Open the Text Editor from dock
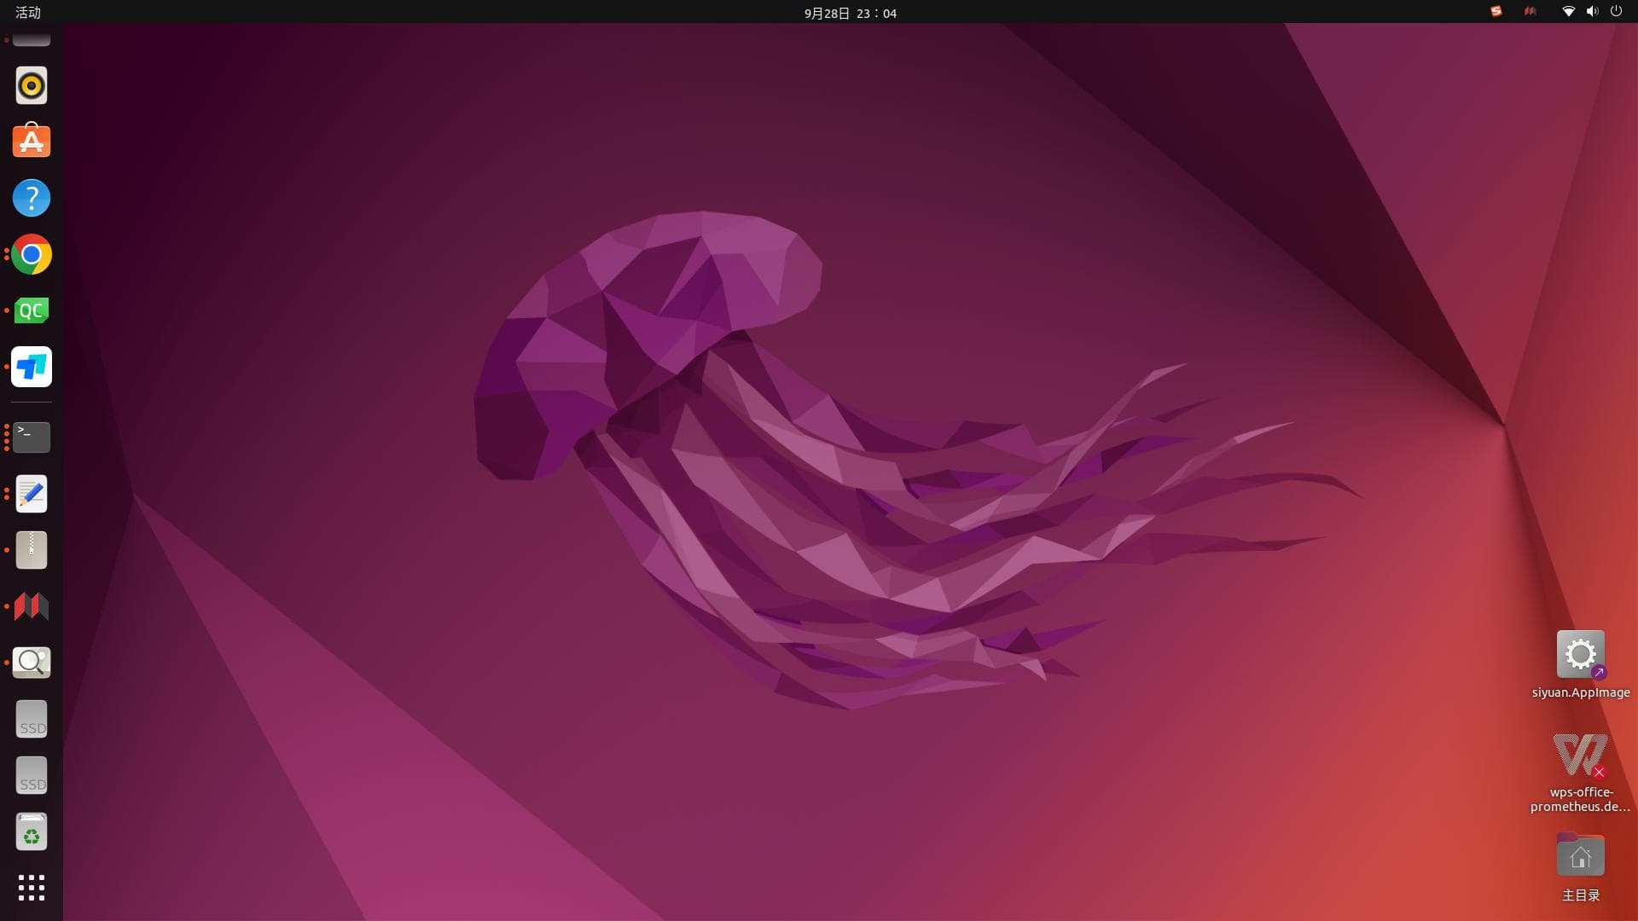 [32, 494]
